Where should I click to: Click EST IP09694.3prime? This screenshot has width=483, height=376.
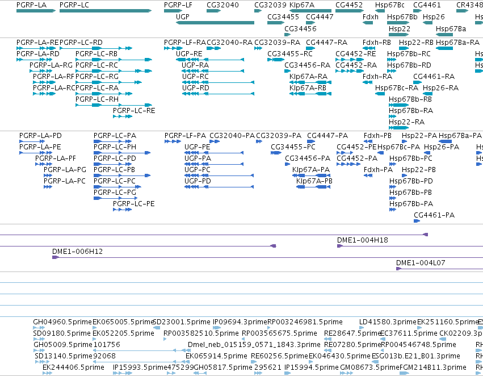tap(217, 328)
